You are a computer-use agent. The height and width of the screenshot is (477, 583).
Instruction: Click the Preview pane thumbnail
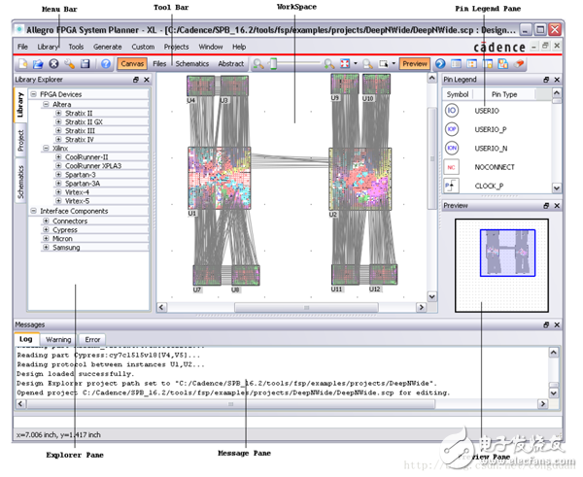click(x=501, y=265)
